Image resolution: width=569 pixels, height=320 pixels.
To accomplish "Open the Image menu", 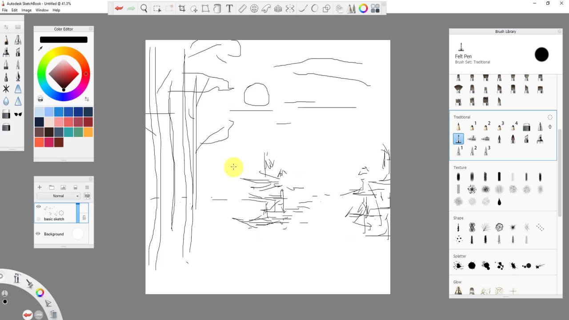I will pos(26,10).
